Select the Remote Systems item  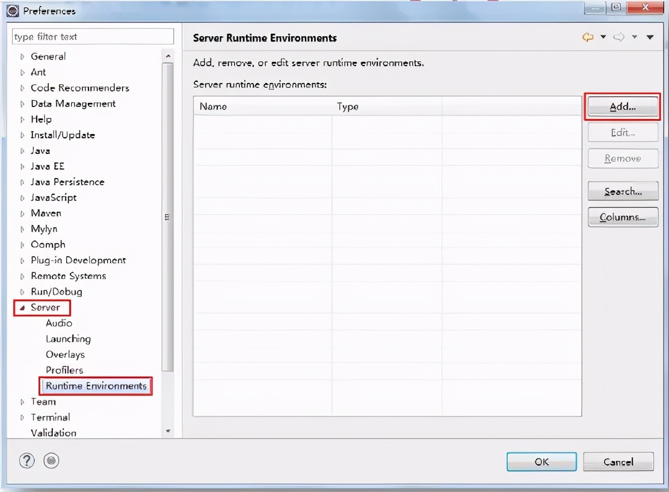tap(68, 276)
